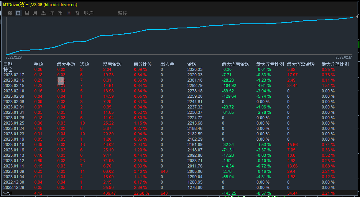This screenshot has height=197, width=360.
Task: Click the 71.95 profit on 2023.01.12
Action: [108, 161]
